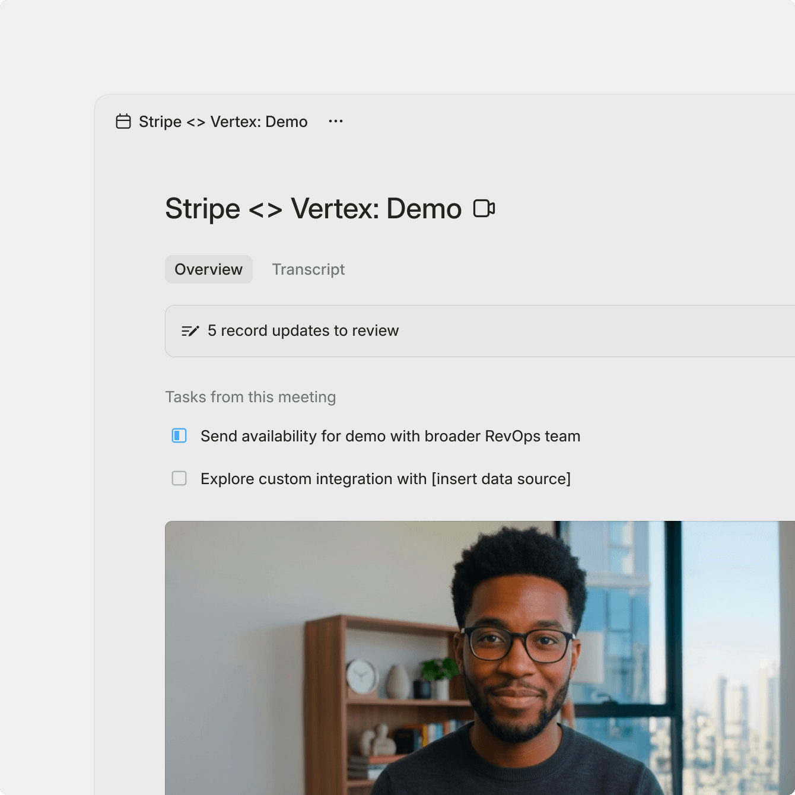795x795 pixels.
Task: Click the [insert data source] placeholder text
Action: pyautogui.click(x=501, y=479)
